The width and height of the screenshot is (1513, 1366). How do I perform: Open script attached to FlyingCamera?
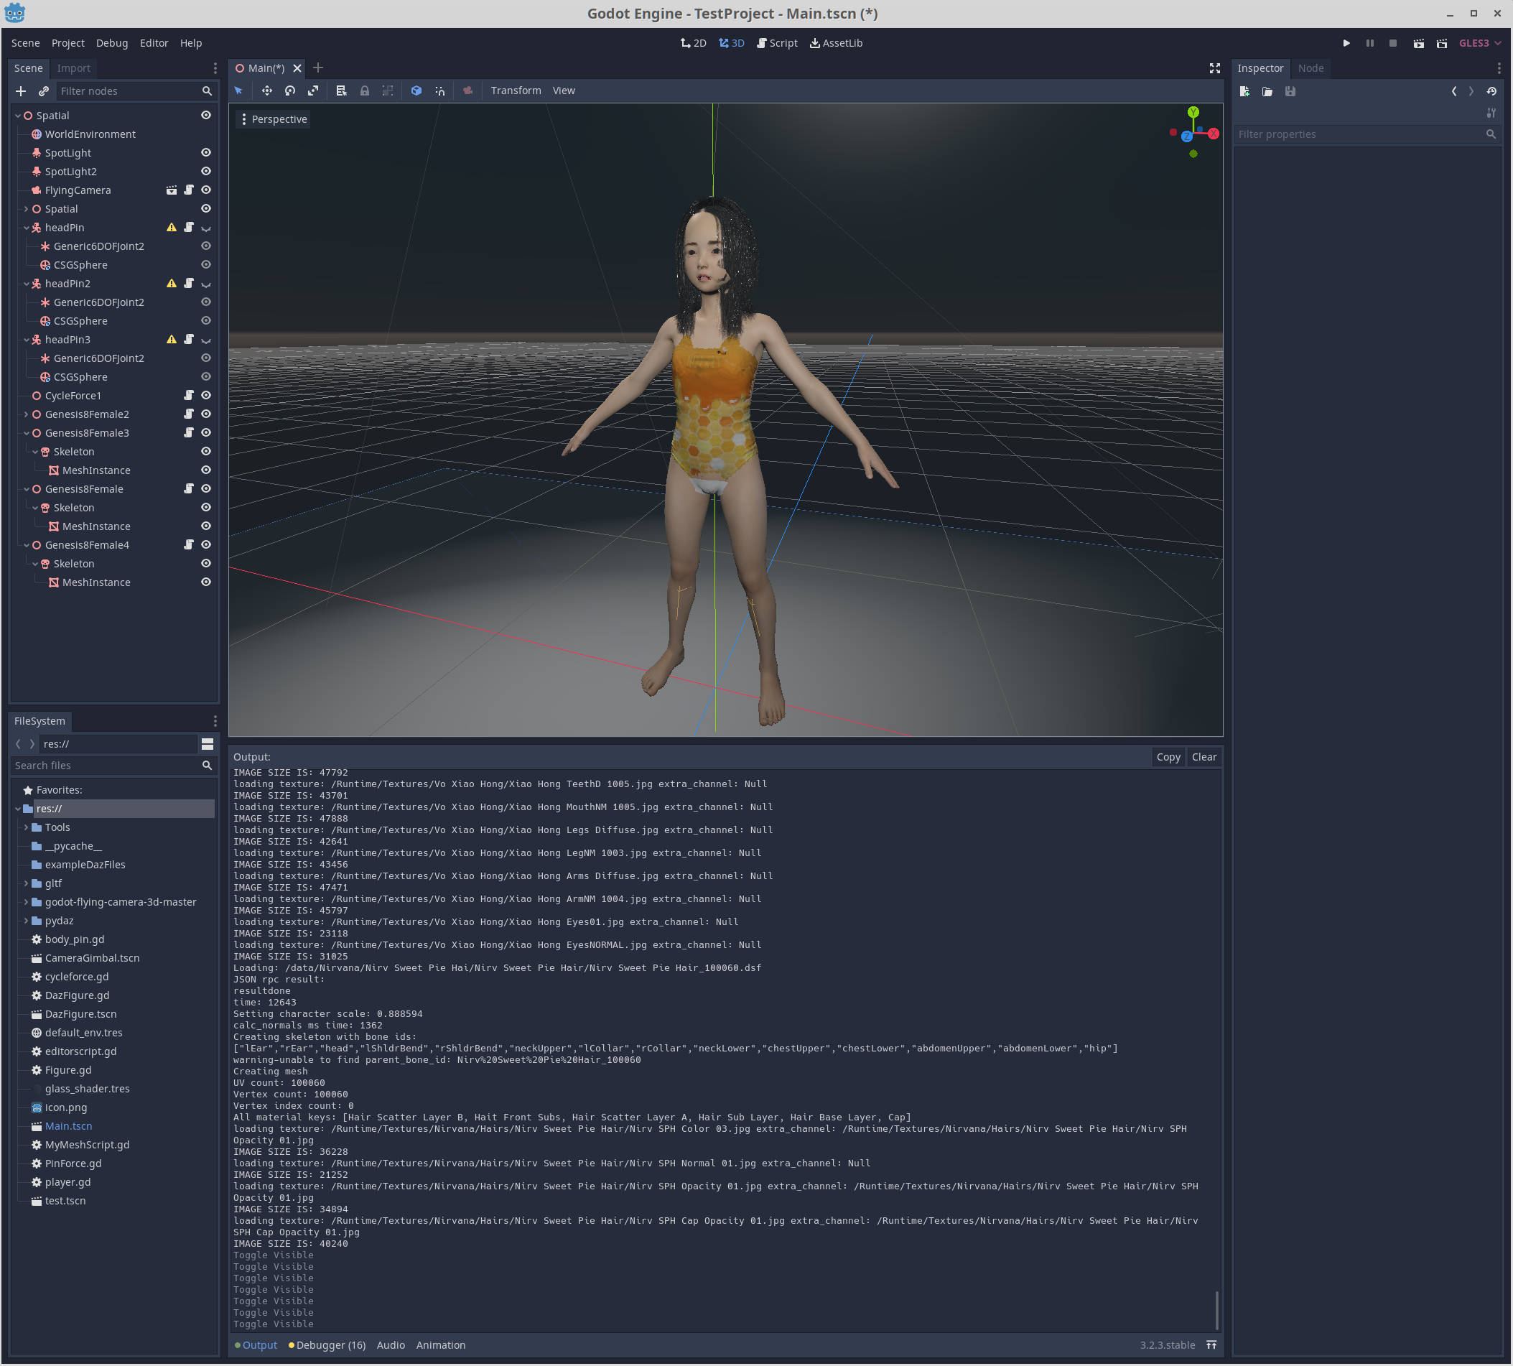pos(189,190)
